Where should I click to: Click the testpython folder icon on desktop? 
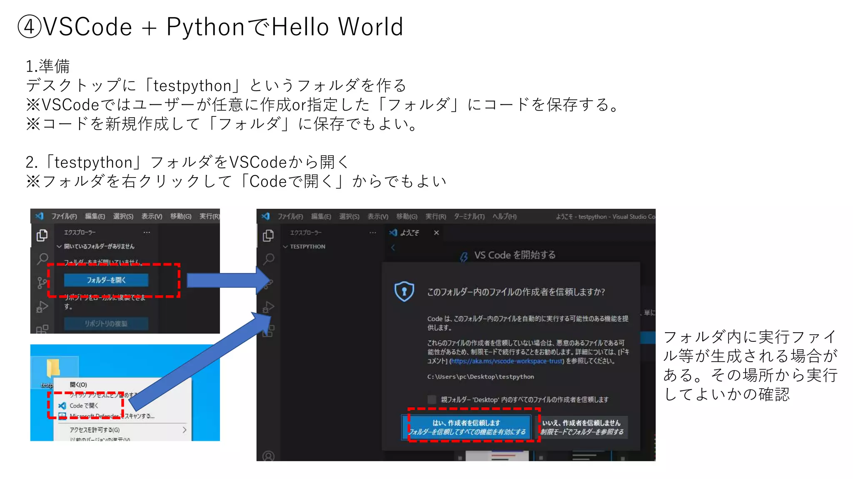pos(53,368)
